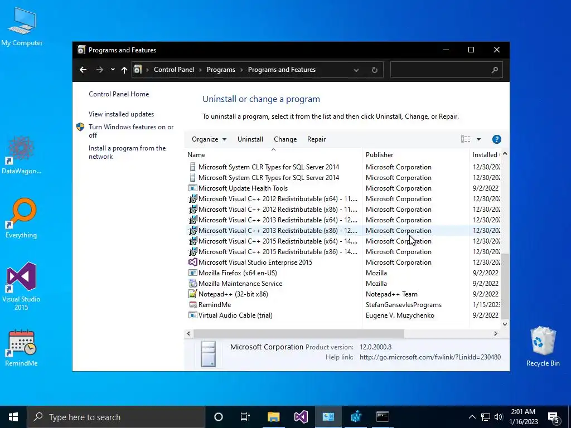Viewport: 571px width, 428px height.
Task: Expand address bar history dropdown
Action: click(x=356, y=70)
